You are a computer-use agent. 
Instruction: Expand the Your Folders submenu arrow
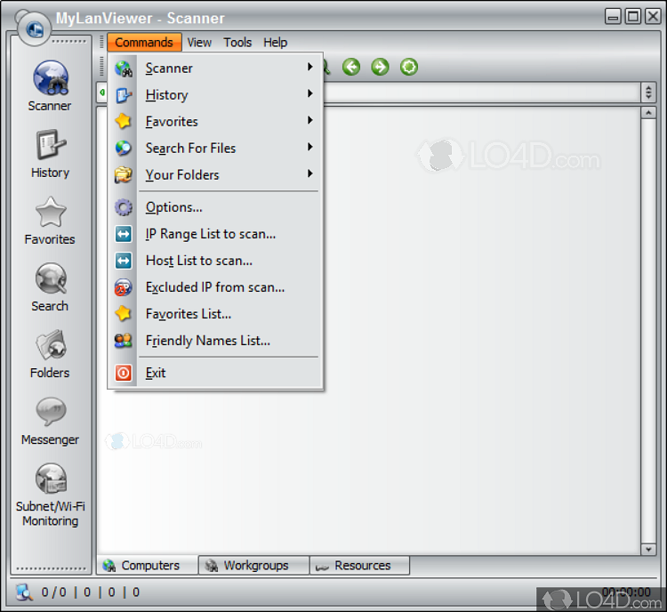pyautogui.click(x=310, y=173)
